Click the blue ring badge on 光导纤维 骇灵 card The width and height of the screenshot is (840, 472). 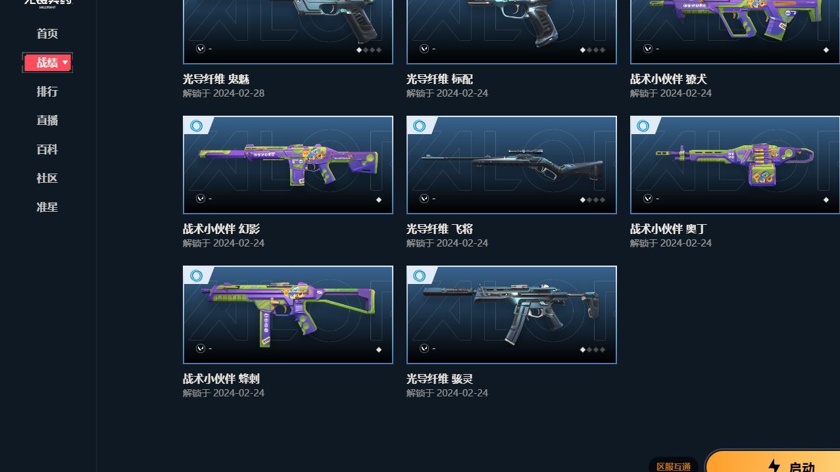(x=420, y=276)
